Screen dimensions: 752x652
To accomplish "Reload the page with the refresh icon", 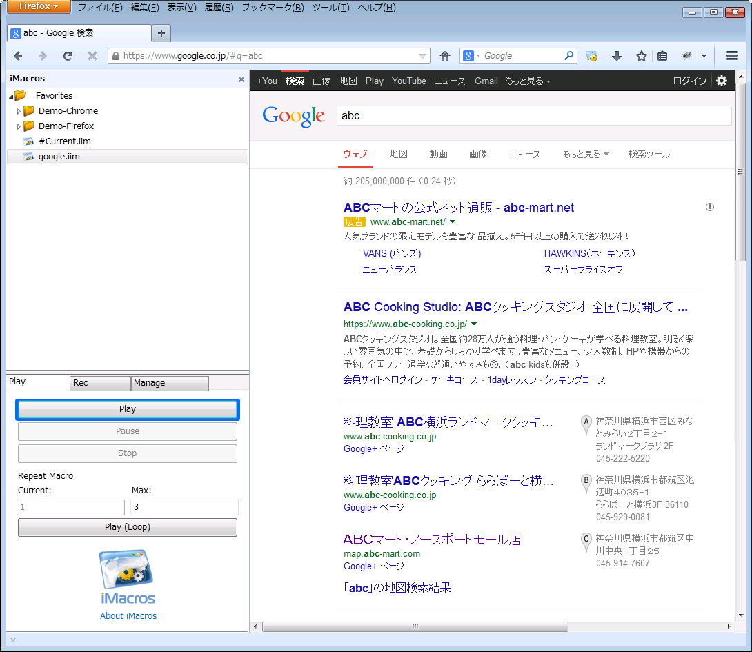I will point(68,56).
